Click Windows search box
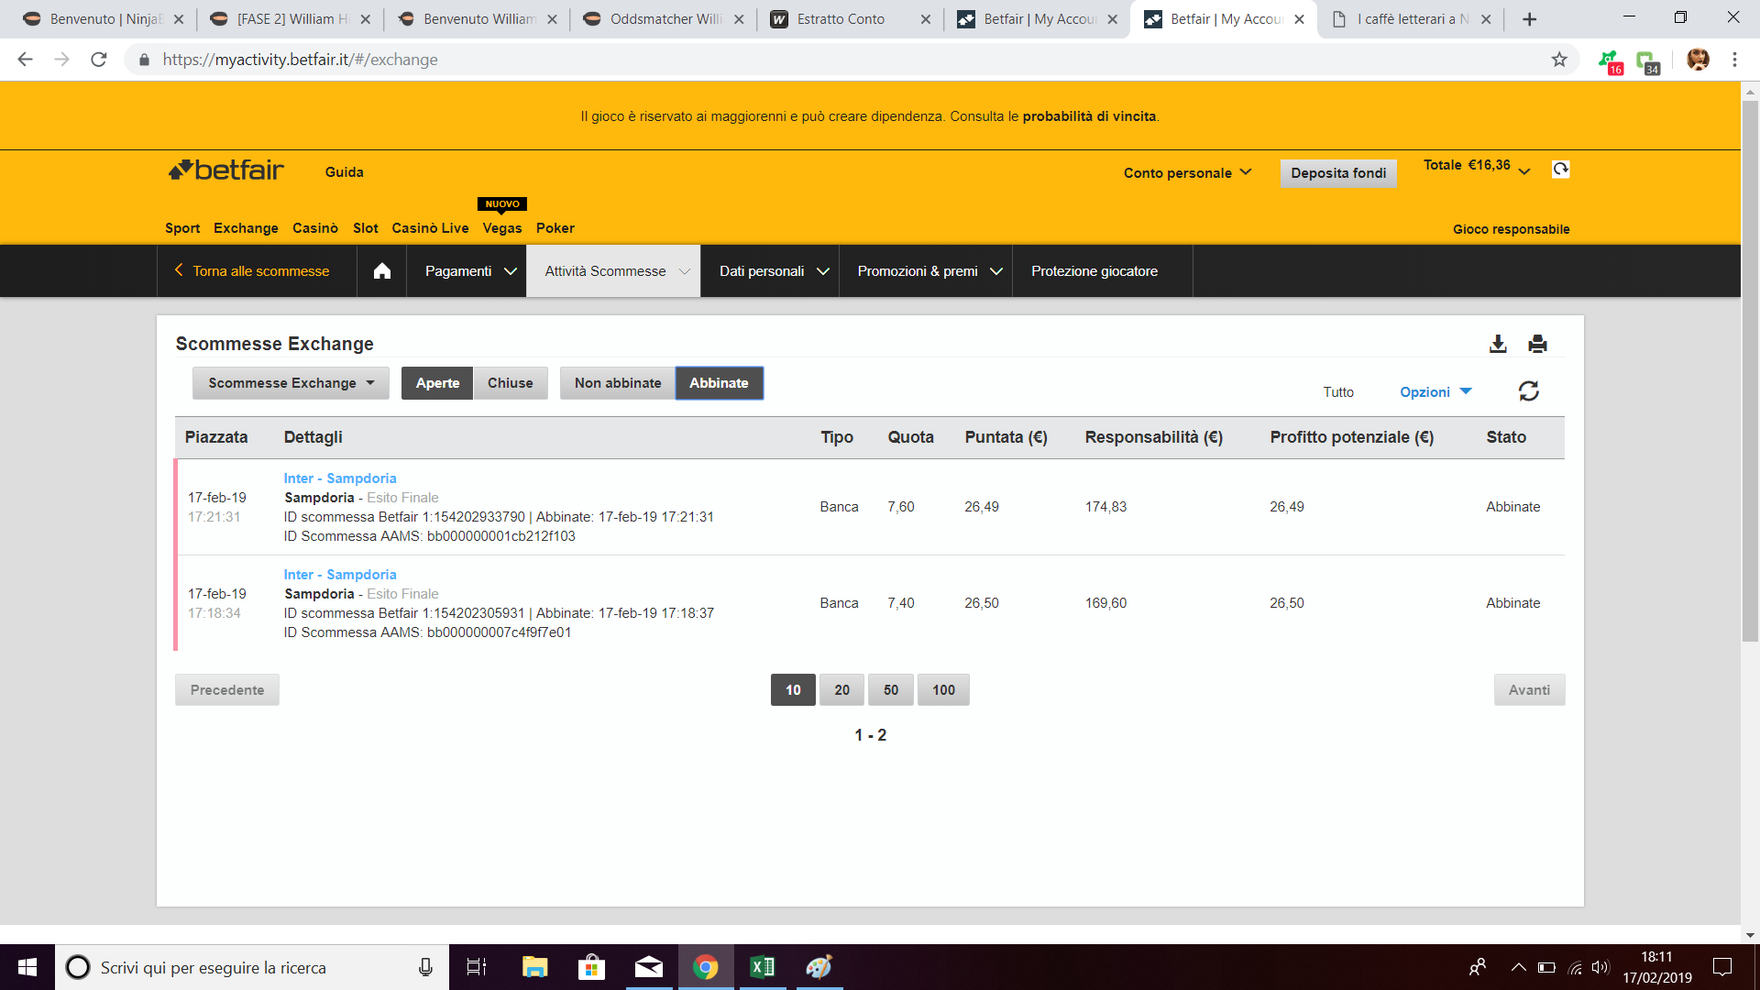1760x990 pixels. tap(252, 967)
